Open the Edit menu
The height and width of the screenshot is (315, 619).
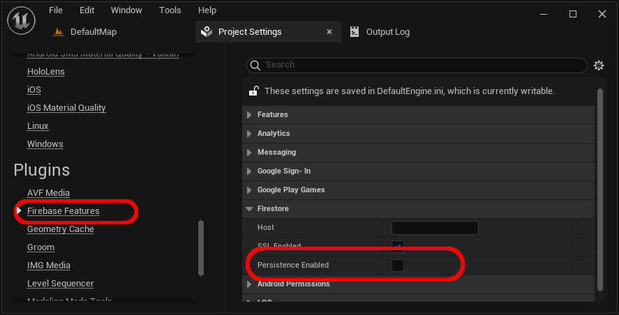(x=87, y=10)
